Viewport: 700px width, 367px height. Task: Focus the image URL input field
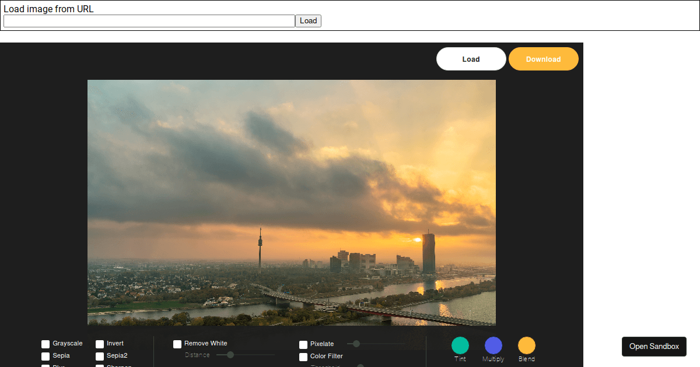pyautogui.click(x=149, y=21)
